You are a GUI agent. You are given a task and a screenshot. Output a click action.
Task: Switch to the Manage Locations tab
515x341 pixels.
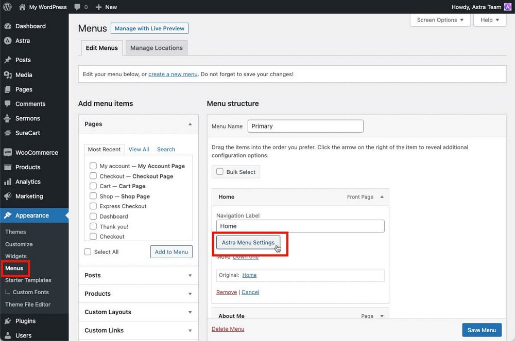click(x=157, y=48)
